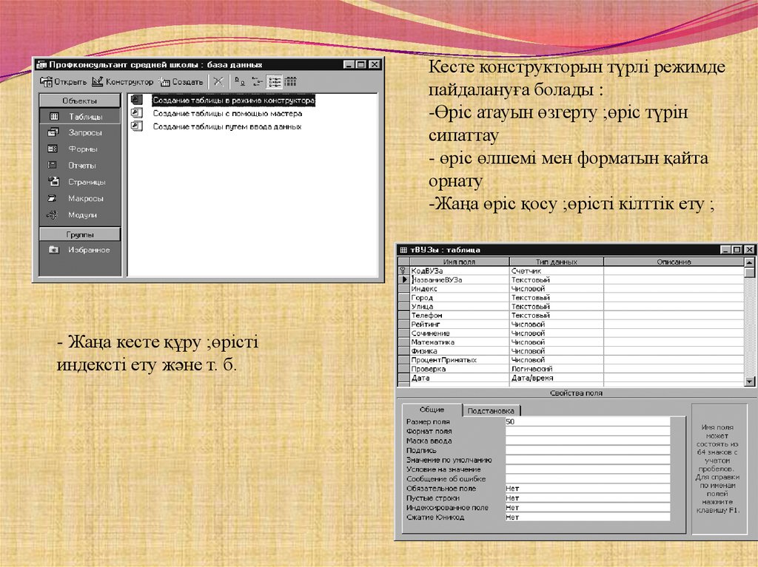
Task: Select the НазваниеВУЗа field name cell
Action: coord(459,279)
